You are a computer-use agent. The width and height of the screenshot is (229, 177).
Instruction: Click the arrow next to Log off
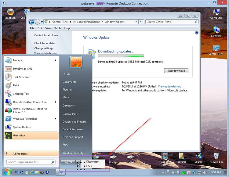pos(78,162)
